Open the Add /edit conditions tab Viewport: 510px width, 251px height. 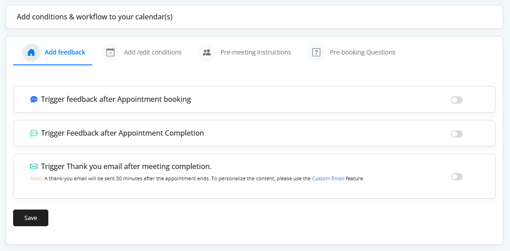(153, 52)
